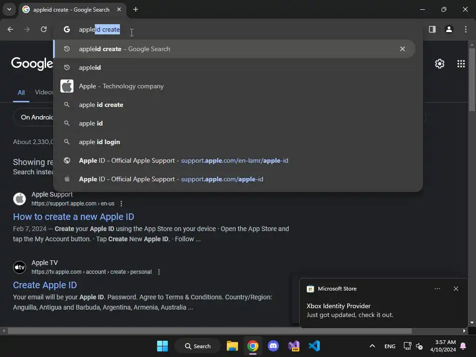
Task: Open Google quick settings gear
Action: click(440, 64)
